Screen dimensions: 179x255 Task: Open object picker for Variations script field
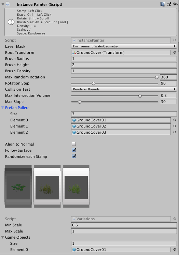[x=175, y=219]
